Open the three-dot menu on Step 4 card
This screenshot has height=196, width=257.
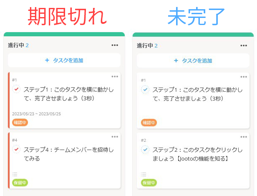(x=115, y=137)
